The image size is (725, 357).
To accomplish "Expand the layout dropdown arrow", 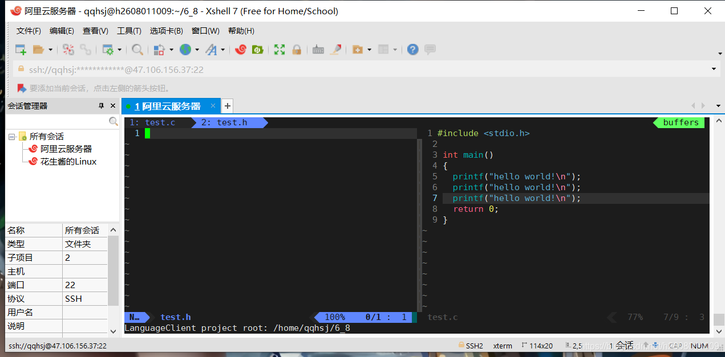I will [395, 50].
